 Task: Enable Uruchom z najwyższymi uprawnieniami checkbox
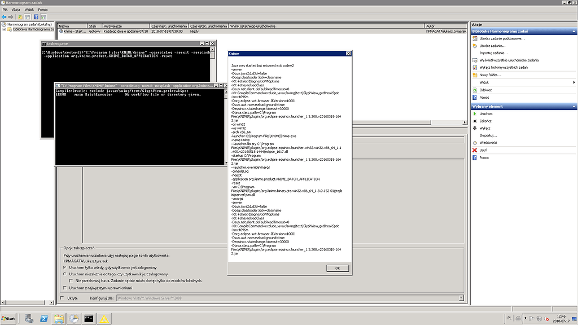65,287
